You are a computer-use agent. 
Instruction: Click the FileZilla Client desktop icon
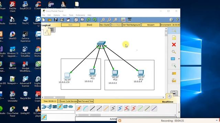pos(12,6)
